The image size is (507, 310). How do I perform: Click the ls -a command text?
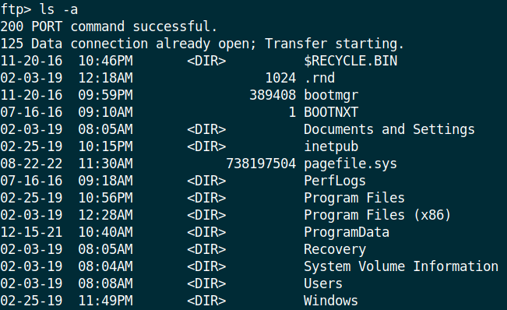(x=58, y=9)
